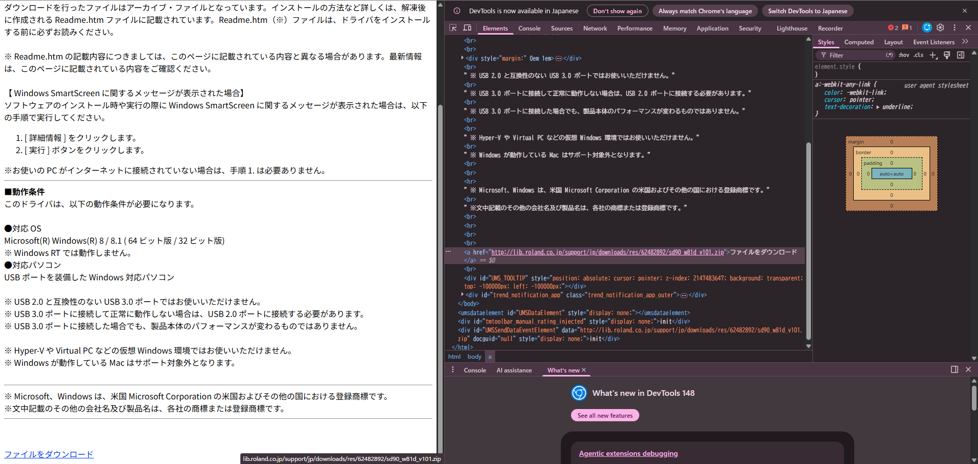Switch to the Performance tab
The width and height of the screenshot is (978, 464).
pyautogui.click(x=635, y=28)
